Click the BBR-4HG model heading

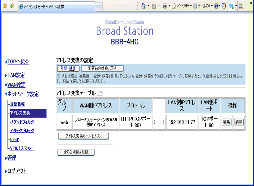[x=125, y=42]
